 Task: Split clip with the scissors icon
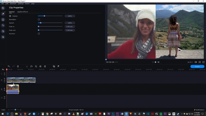(x=27, y=66)
